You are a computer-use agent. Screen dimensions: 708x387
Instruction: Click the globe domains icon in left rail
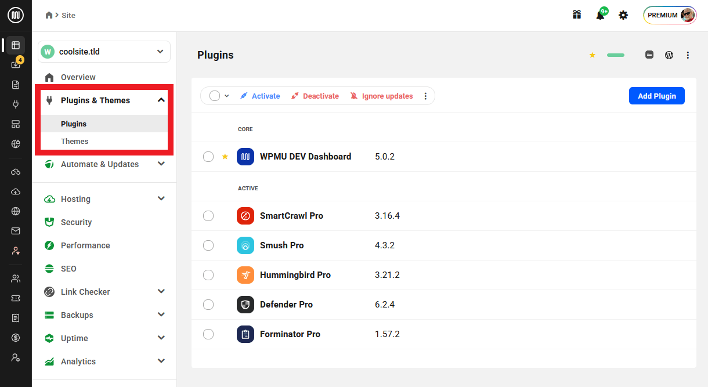16,211
